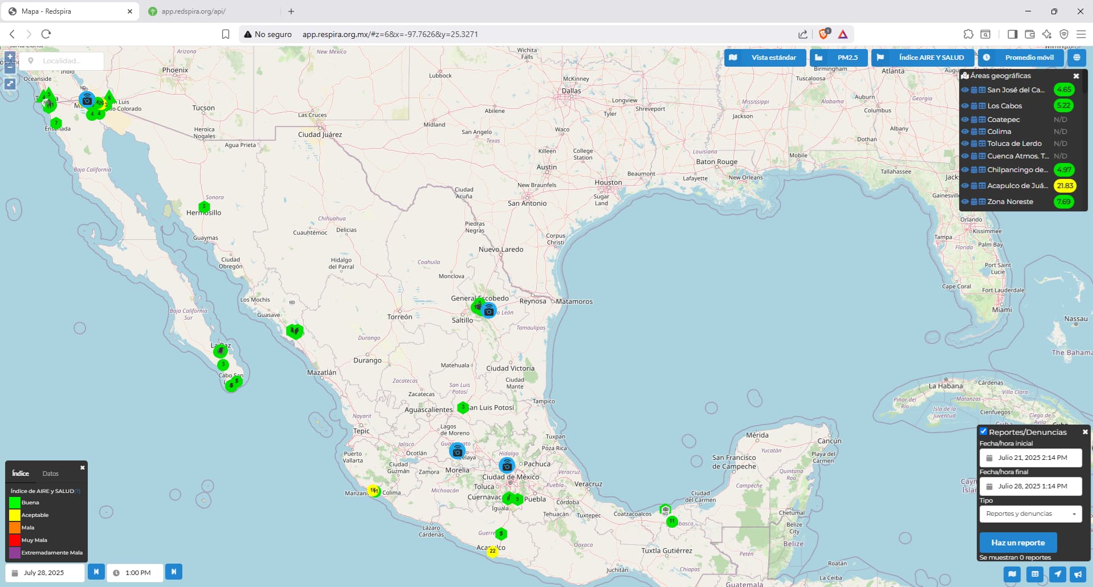Click the camera marker near Ciudad de México
This screenshot has height=587, width=1093.
click(x=507, y=466)
